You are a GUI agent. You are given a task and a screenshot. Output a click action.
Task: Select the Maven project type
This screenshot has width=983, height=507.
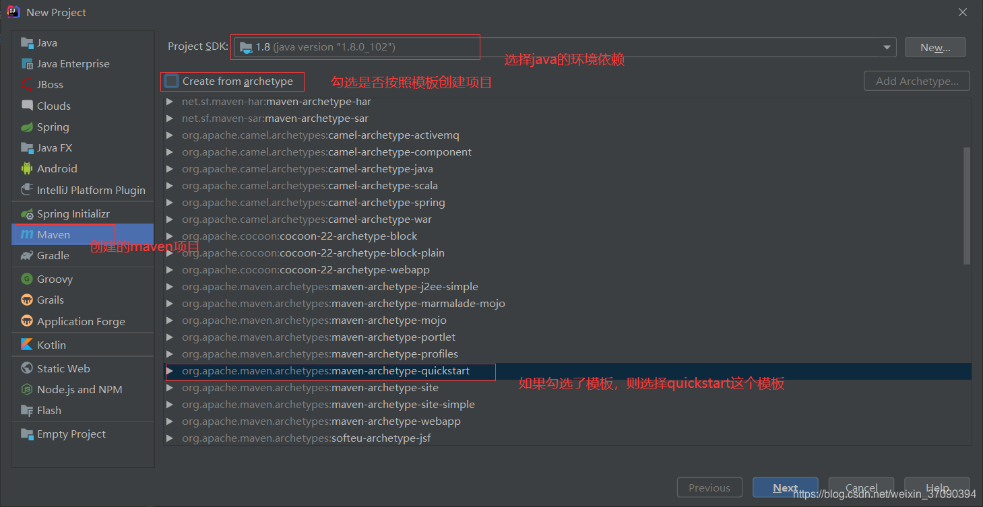[x=51, y=234]
